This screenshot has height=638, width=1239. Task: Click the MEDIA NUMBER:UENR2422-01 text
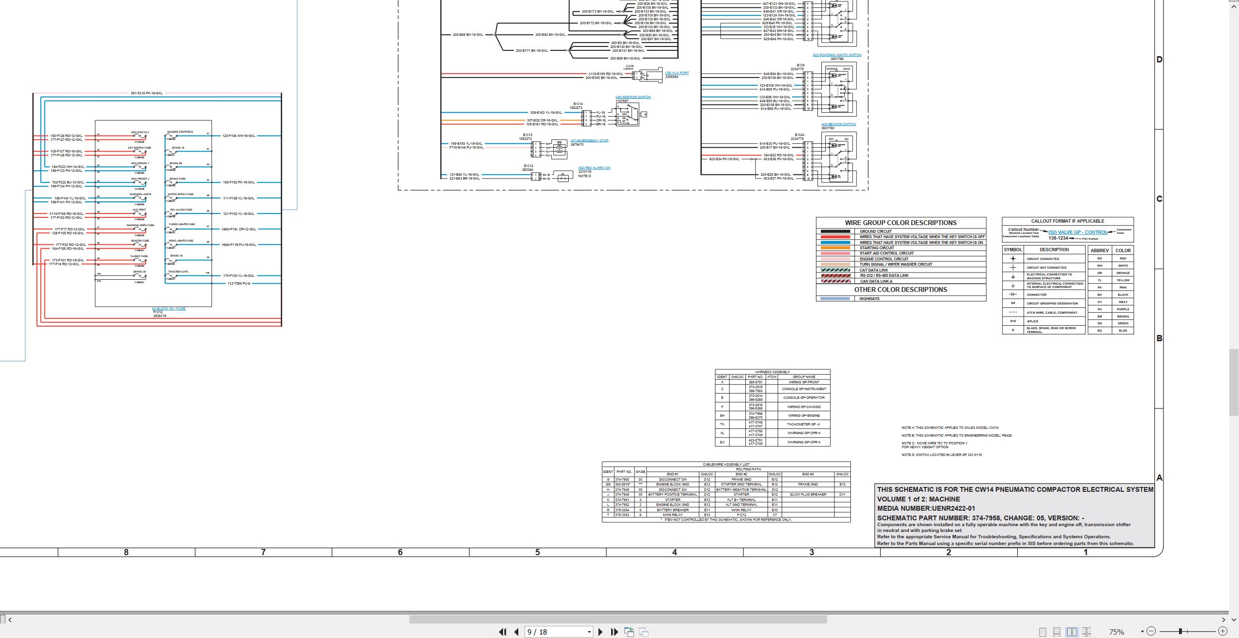926,509
